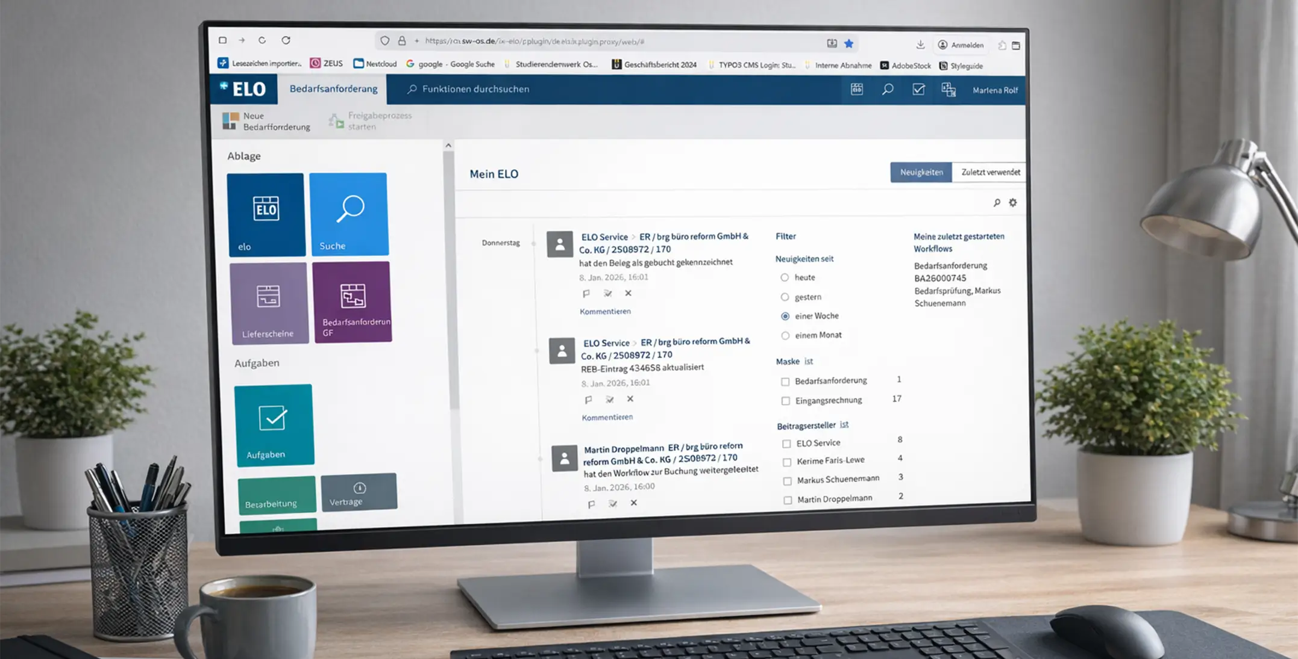
Task: Open the calendar grid icon in header
Action: tap(856, 89)
